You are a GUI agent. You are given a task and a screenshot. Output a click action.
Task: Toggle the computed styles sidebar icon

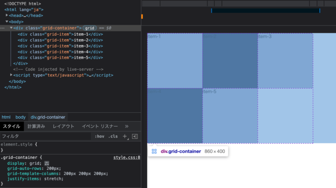tap(135, 136)
